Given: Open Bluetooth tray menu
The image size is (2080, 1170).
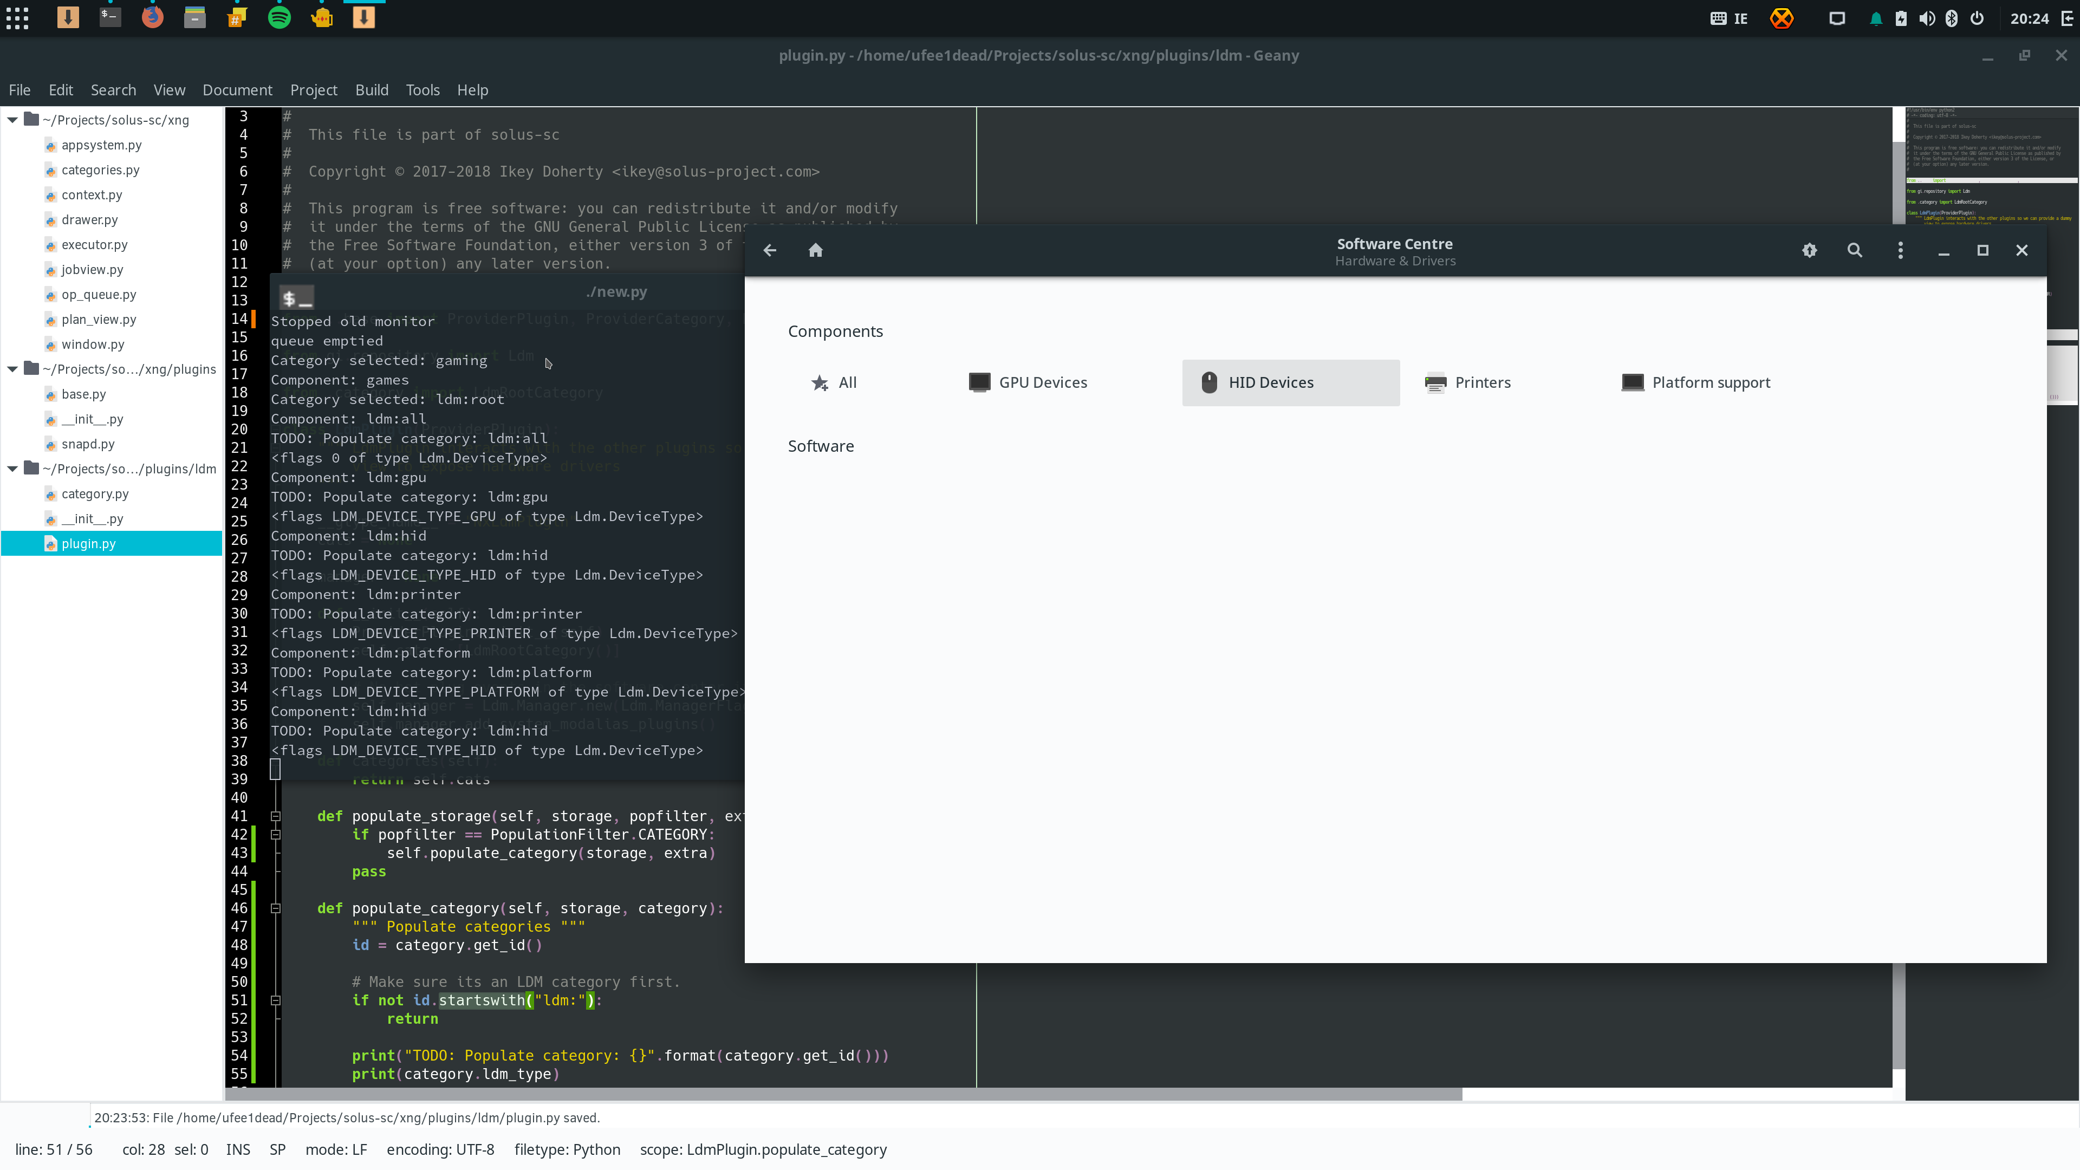Looking at the screenshot, I should pos(1952,18).
